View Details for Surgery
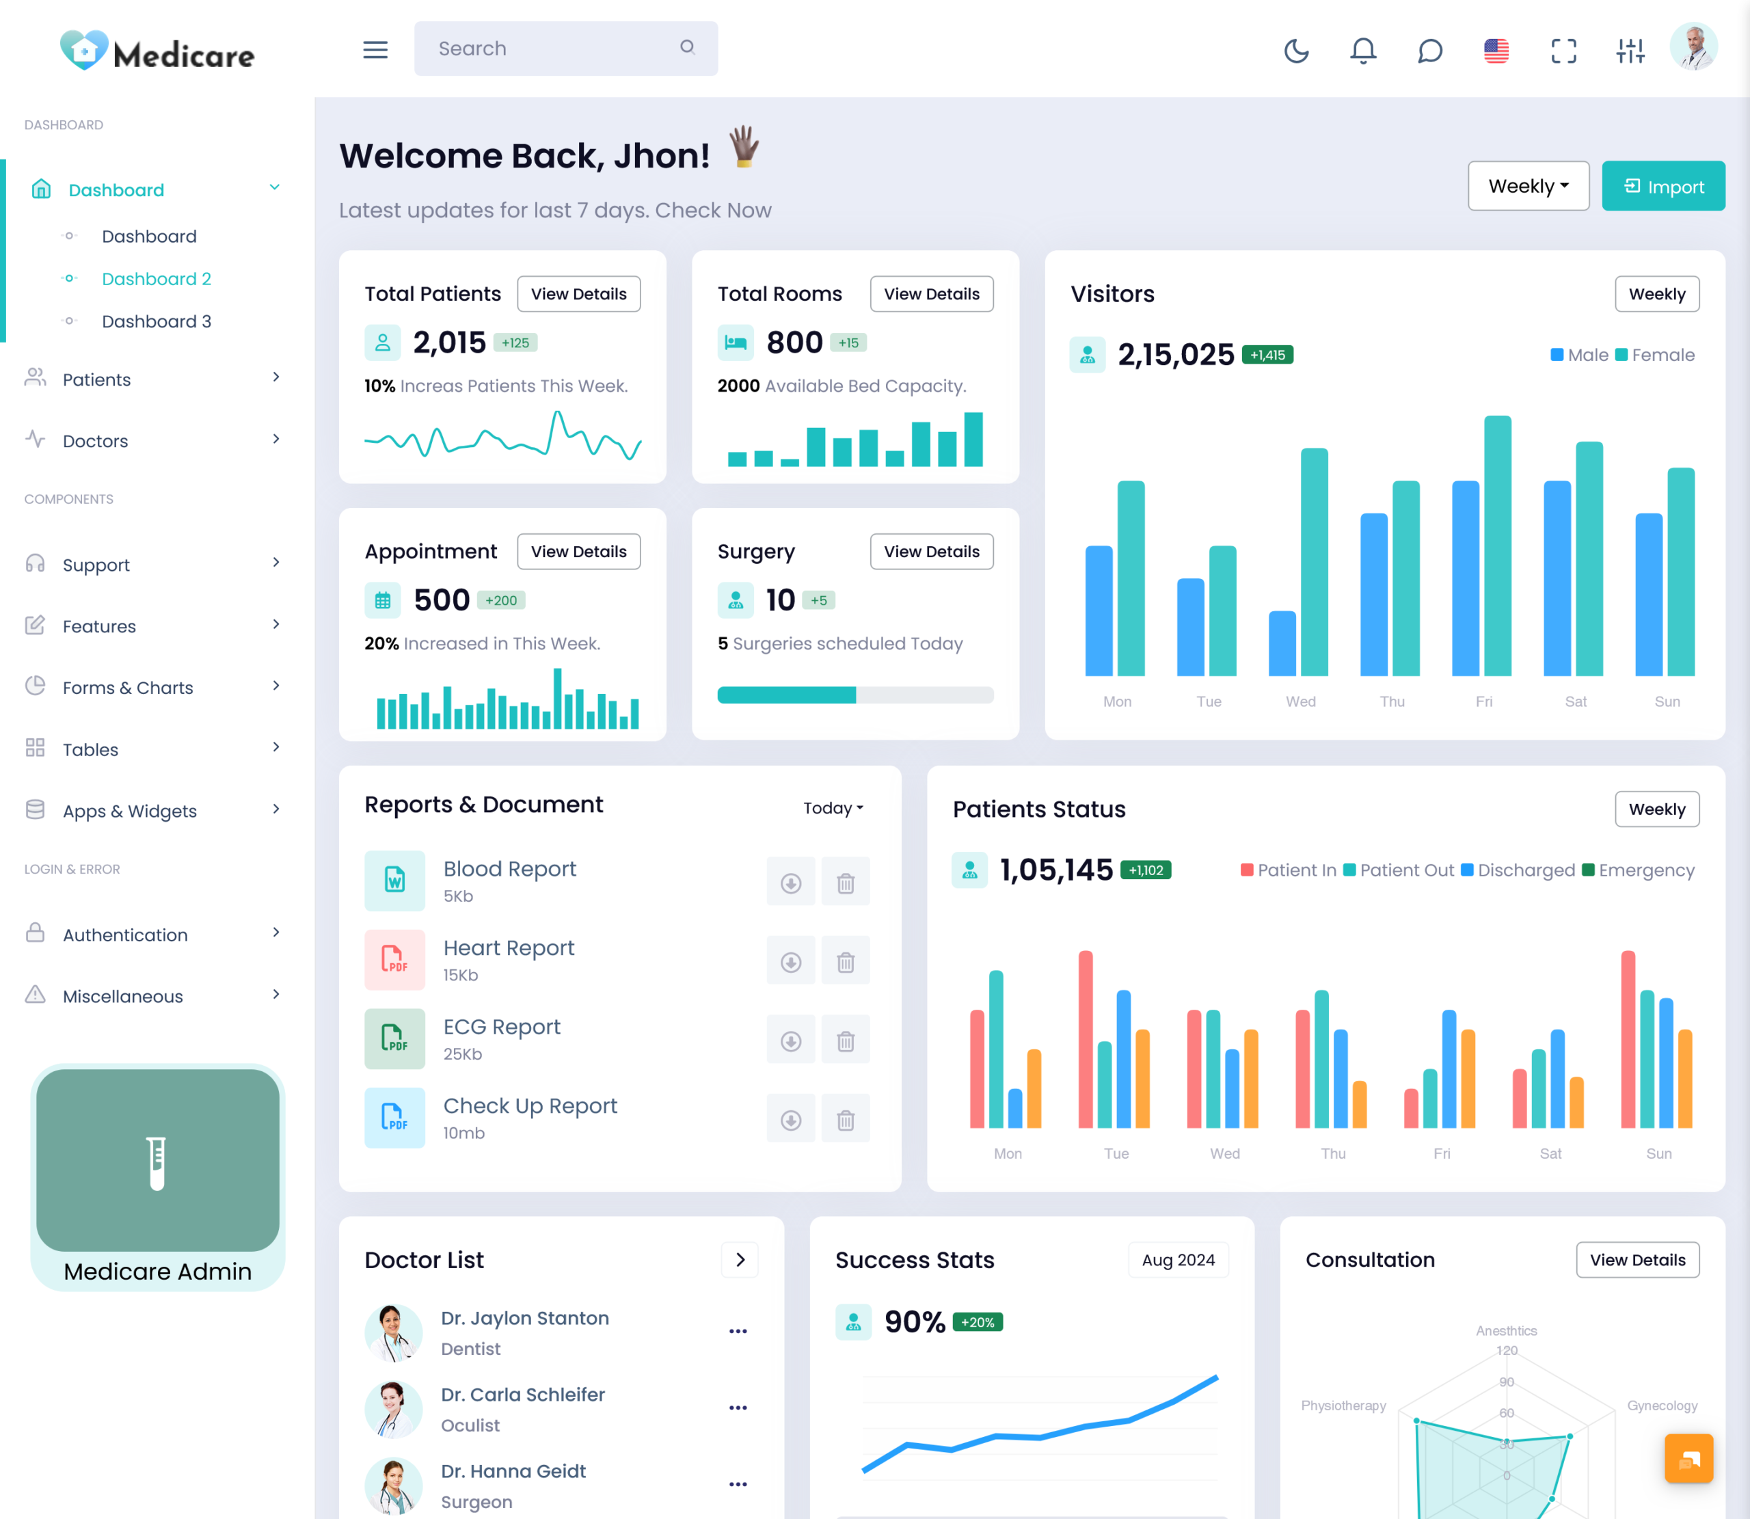The image size is (1750, 1519). pos(931,552)
